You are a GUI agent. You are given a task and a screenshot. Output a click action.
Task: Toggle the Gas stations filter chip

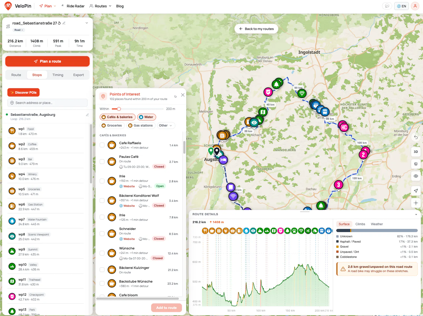click(x=141, y=126)
